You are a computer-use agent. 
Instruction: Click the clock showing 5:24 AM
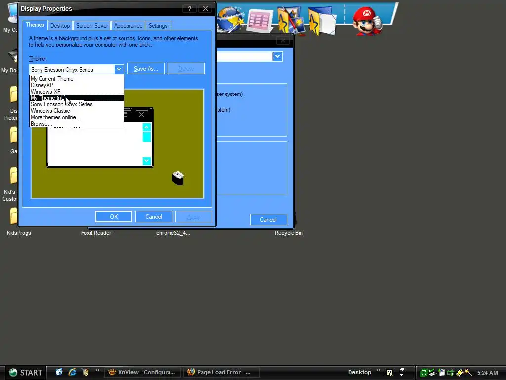[487, 373]
